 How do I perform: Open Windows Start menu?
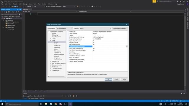pyautogui.click(x=2, y=104)
